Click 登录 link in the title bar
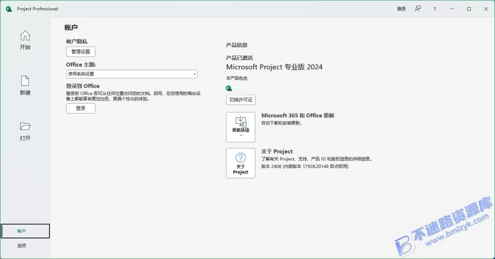The image size is (495, 259). [x=401, y=9]
